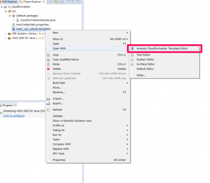Click the Export icon in context menu

click(48, 104)
